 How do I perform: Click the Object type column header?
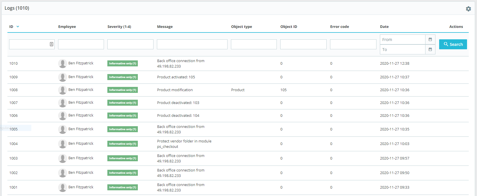coord(241,26)
